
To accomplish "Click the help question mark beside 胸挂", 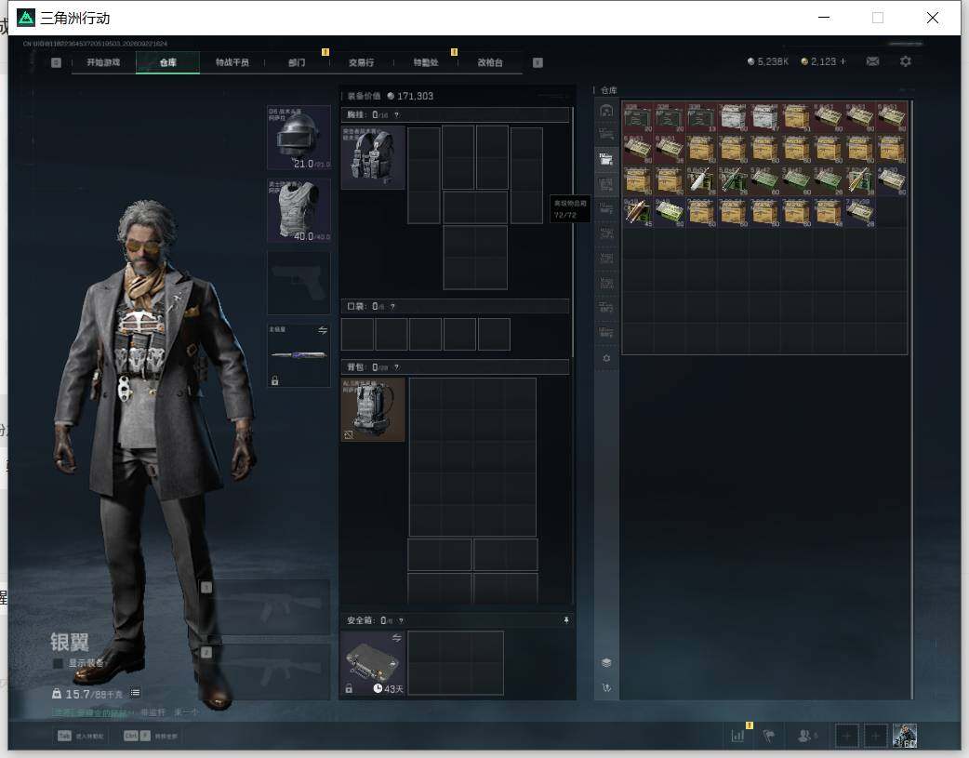I will (x=397, y=115).
